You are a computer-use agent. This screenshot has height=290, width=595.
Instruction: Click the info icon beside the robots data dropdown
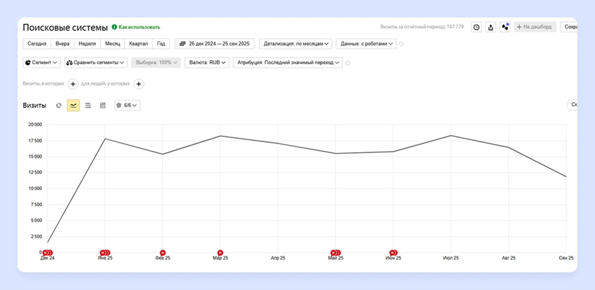tap(401, 44)
